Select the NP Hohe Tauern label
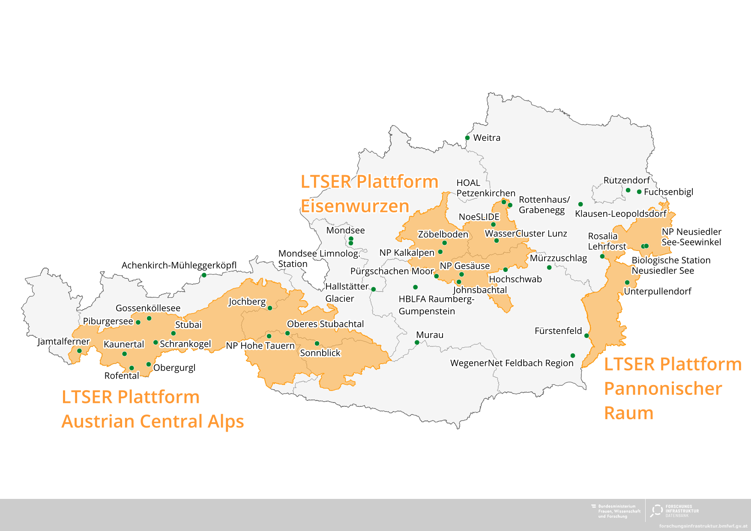The height and width of the screenshot is (531, 751). pos(260,346)
